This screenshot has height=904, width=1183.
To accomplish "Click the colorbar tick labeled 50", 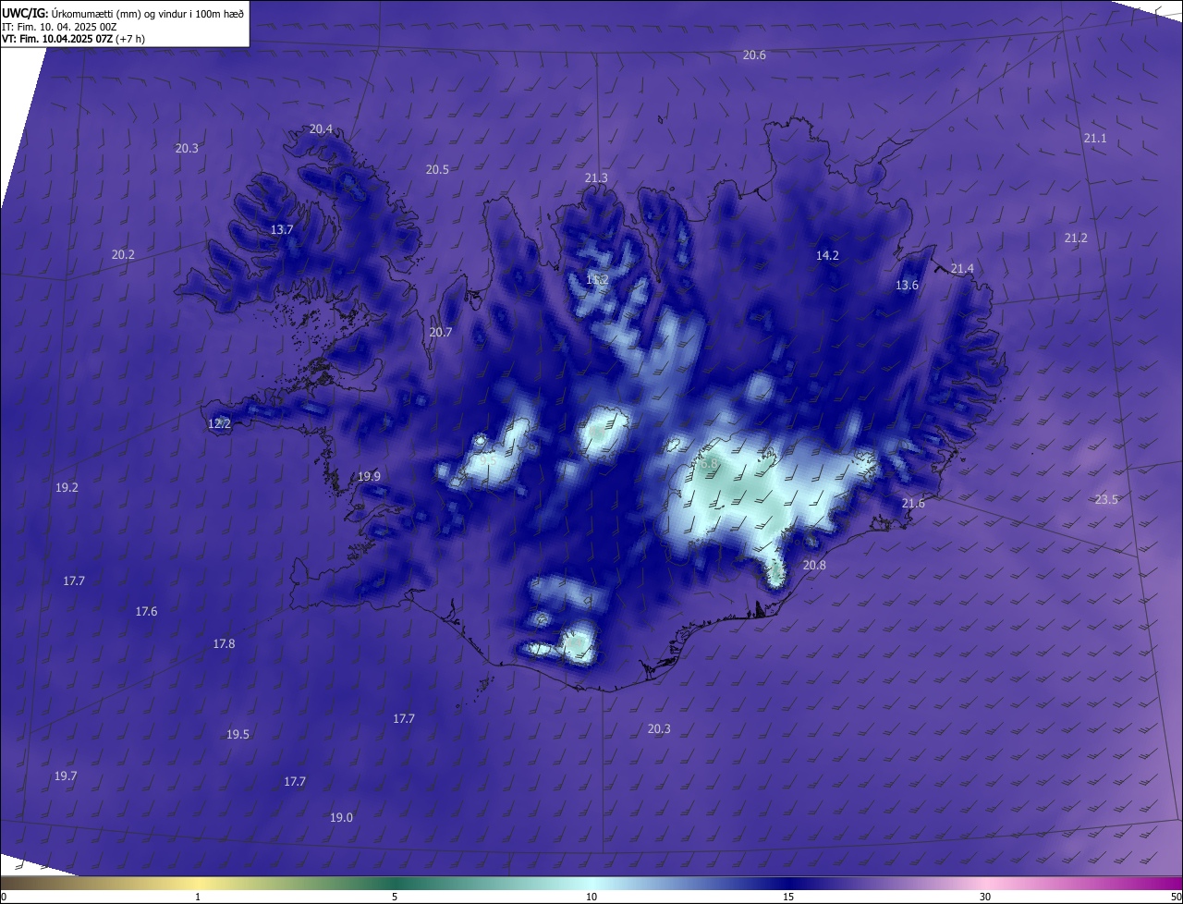I will coord(1176,897).
